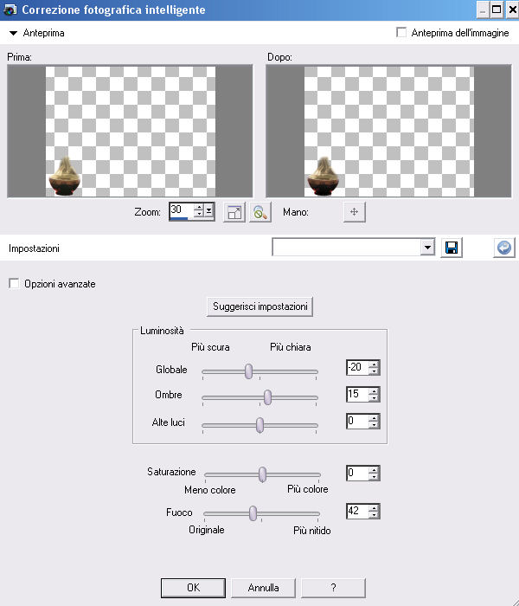Click the Più chiara label

click(291, 347)
